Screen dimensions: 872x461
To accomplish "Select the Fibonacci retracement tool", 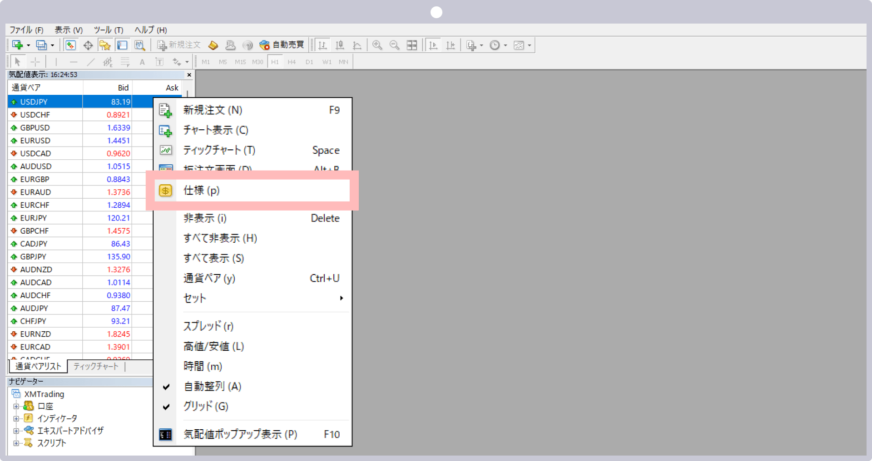I will 125,62.
